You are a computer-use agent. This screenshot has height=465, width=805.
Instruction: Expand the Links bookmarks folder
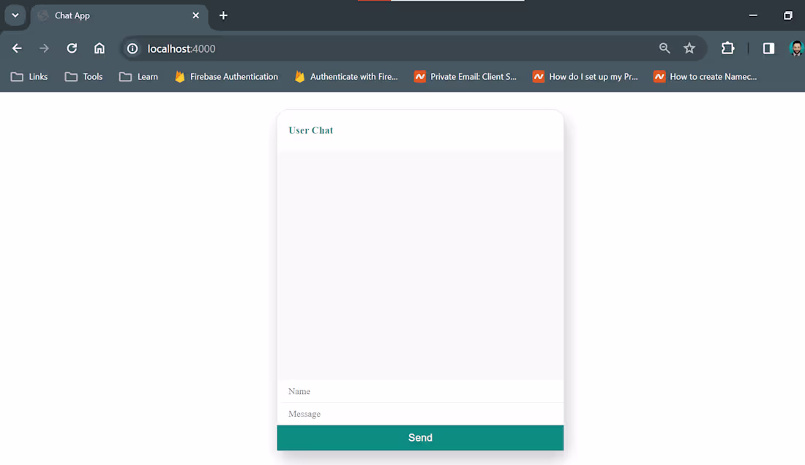pos(29,76)
